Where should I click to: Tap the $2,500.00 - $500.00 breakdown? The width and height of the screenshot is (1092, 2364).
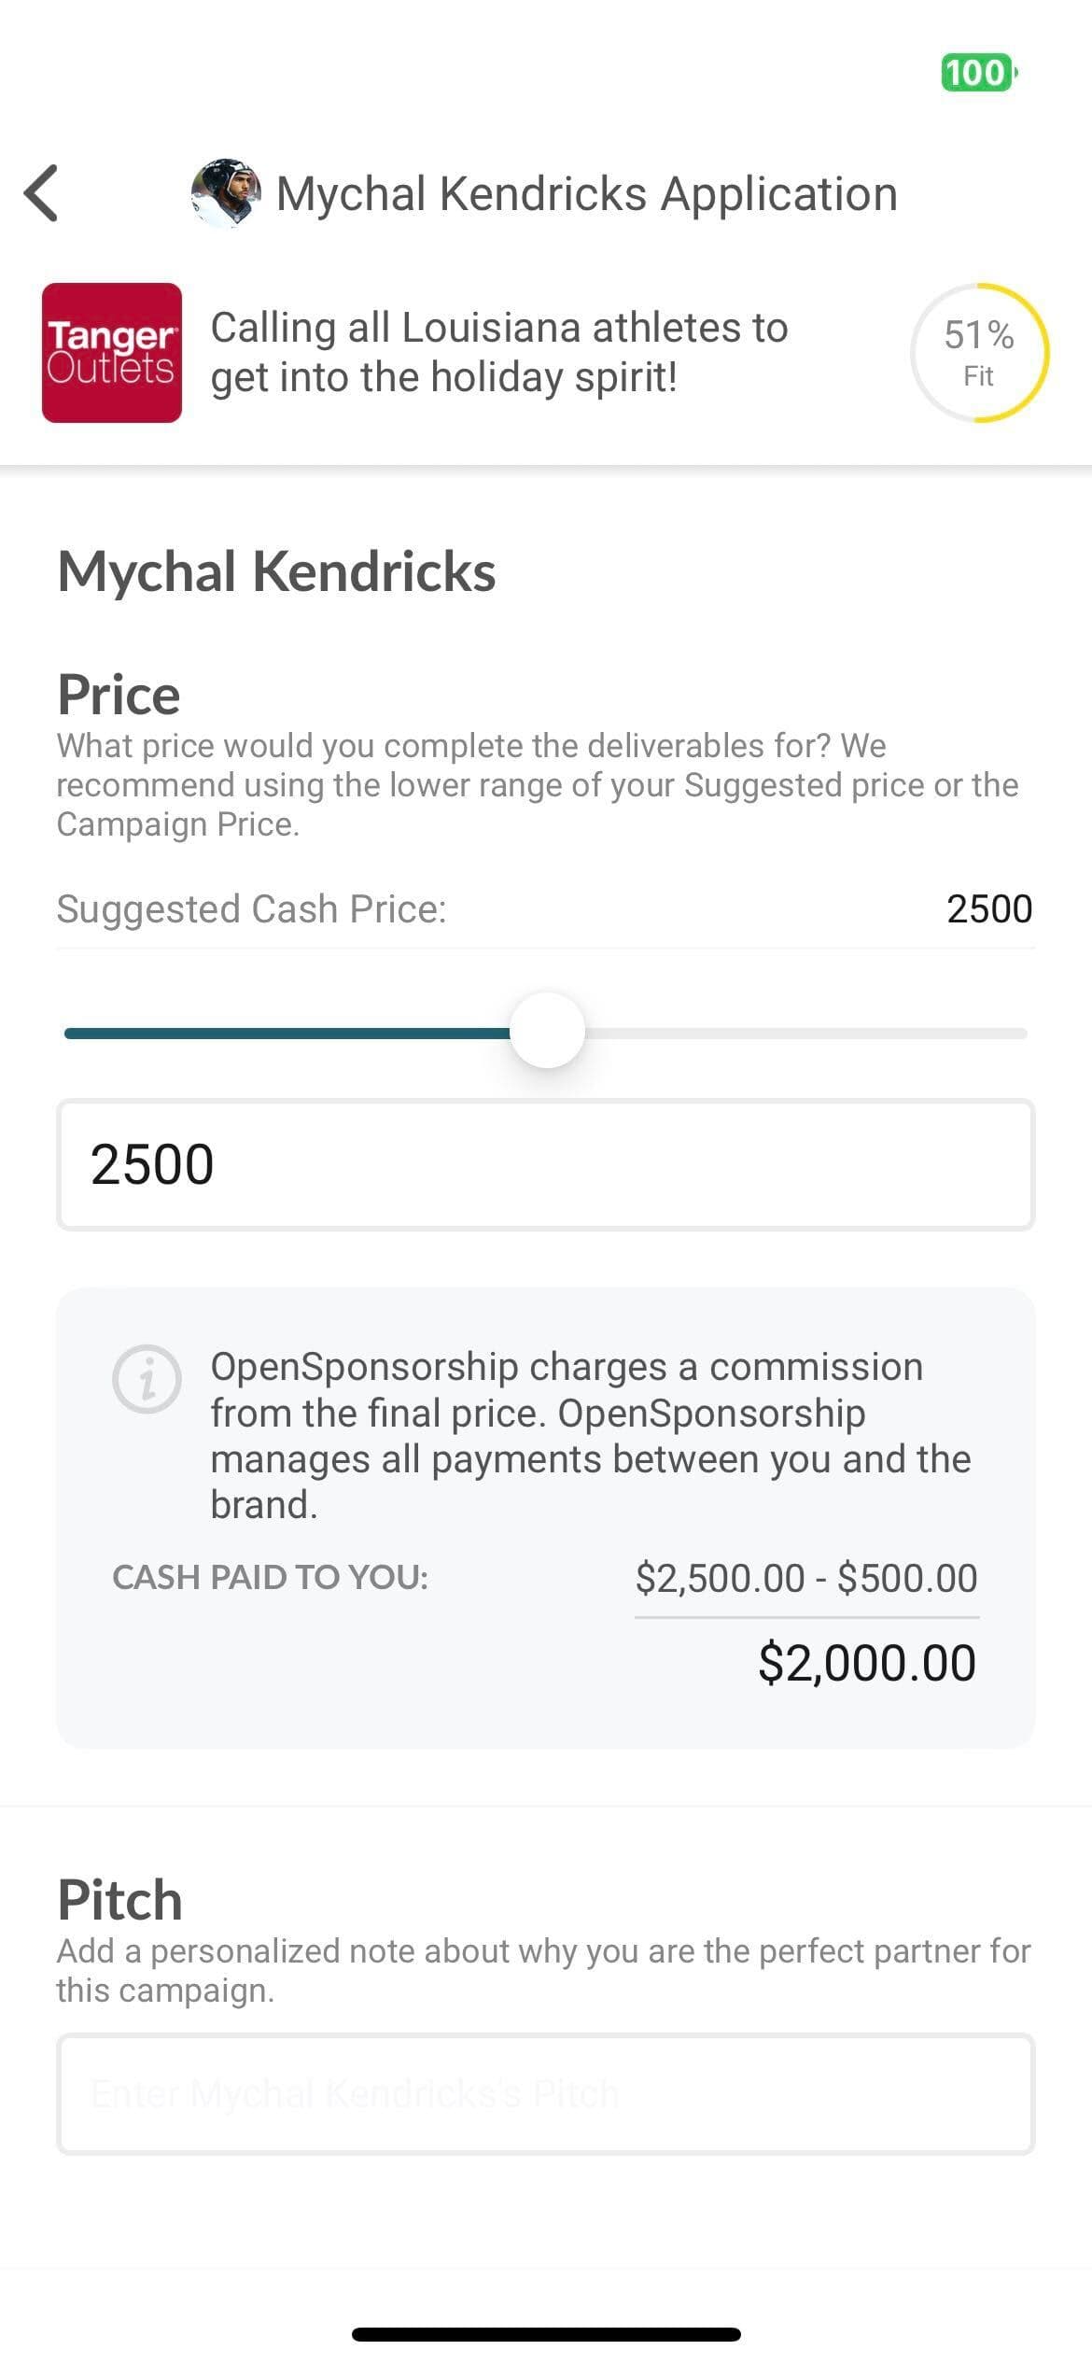(x=806, y=1578)
